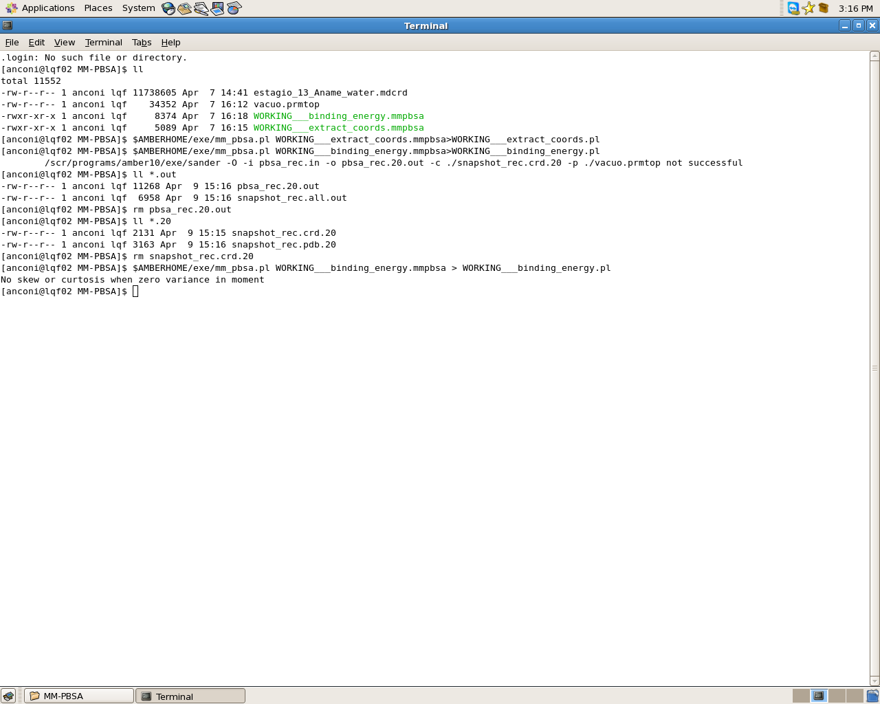Open the trash icon in bottom panel
880x704 pixels.
872,696
